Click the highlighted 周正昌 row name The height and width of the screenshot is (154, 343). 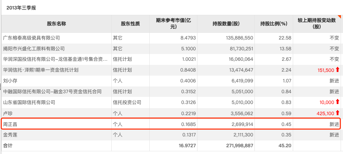[10, 124]
